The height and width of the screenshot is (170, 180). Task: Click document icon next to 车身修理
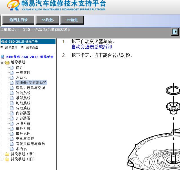pyautogui.click(x=12, y=134)
